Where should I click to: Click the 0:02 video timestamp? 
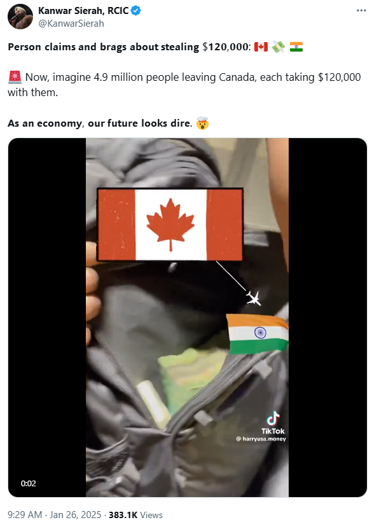coord(28,483)
